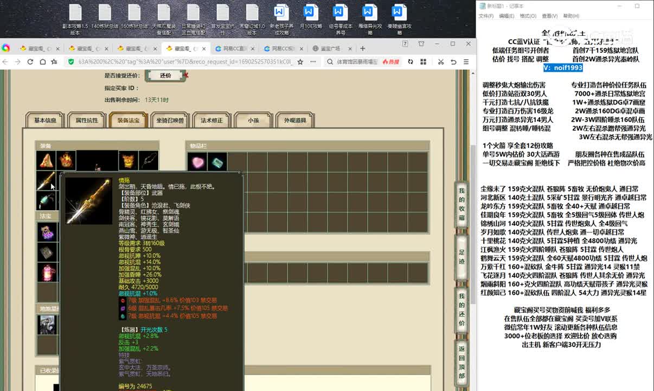This screenshot has width=654, height=391.
Task: Switch to the 小孩 tab
Action: (x=253, y=120)
